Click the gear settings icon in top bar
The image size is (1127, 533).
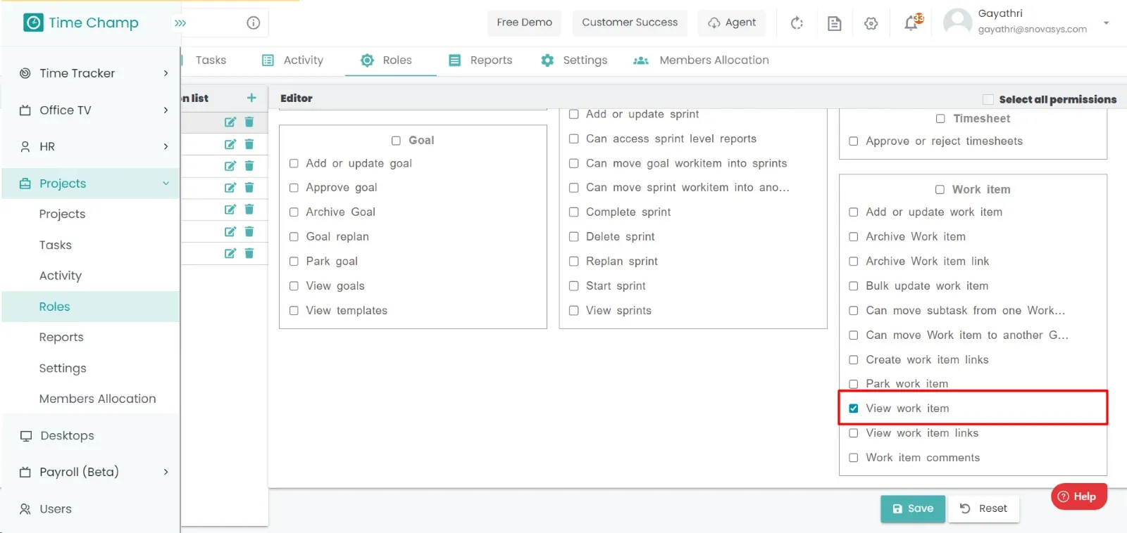coord(871,23)
